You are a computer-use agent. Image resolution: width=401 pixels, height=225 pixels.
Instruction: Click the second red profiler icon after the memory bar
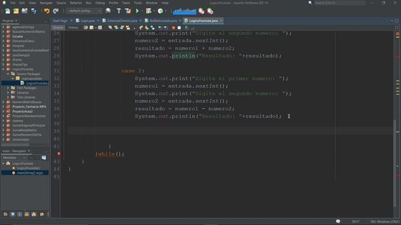[210, 11]
